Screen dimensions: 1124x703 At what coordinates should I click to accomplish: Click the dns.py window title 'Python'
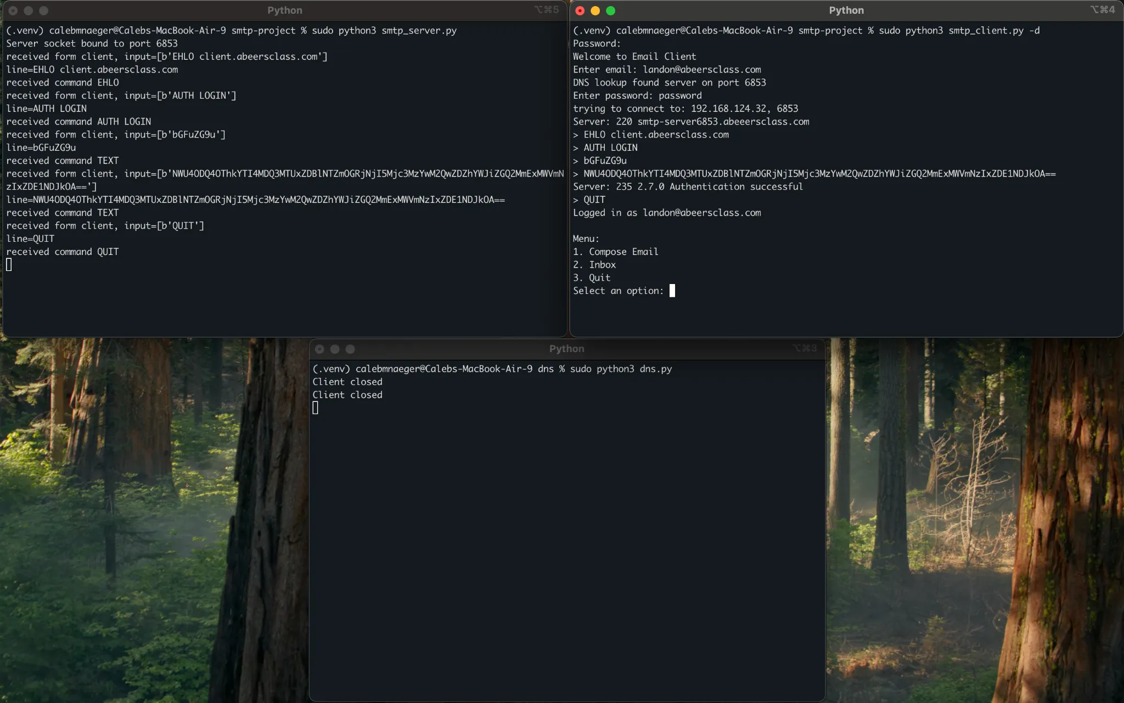[567, 349]
